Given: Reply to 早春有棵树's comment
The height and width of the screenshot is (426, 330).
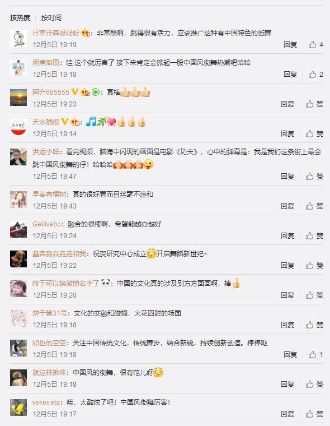Looking at the screenshot, I should point(287,206).
